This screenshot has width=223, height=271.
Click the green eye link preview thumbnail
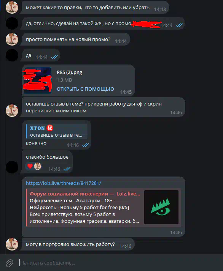tap(161, 207)
